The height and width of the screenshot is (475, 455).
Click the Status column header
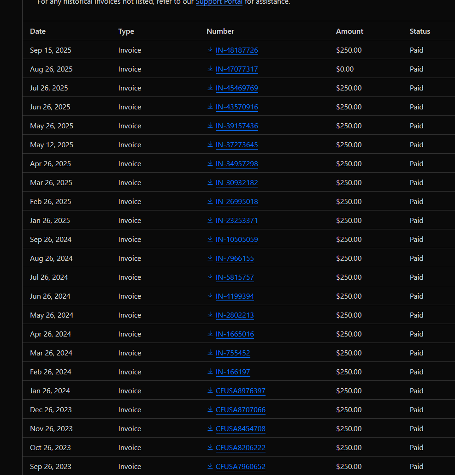pyautogui.click(x=420, y=31)
